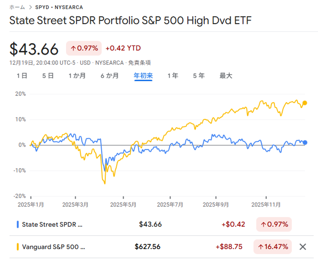The height and width of the screenshot is (263, 318).
Task: Click the yellow endpoint dot on chart
Action: coord(305,103)
